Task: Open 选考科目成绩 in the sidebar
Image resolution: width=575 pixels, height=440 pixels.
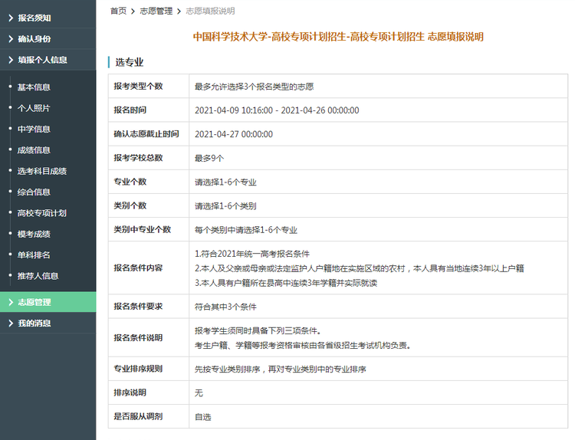Action: (42, 171)
